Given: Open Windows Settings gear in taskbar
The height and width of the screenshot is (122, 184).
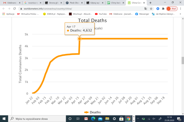Looking at the screenshot, I should coord(114,119).
